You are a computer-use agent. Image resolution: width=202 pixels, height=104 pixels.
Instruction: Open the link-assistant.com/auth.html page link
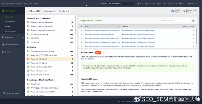tap(103, 31)
